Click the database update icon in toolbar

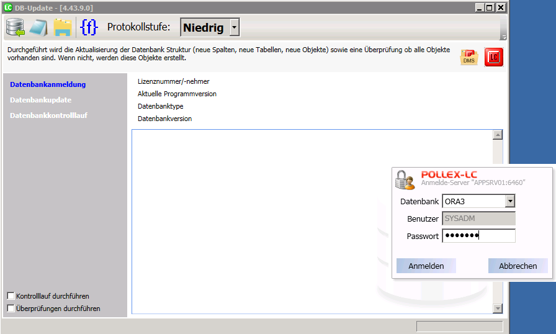tap(16, 27)
